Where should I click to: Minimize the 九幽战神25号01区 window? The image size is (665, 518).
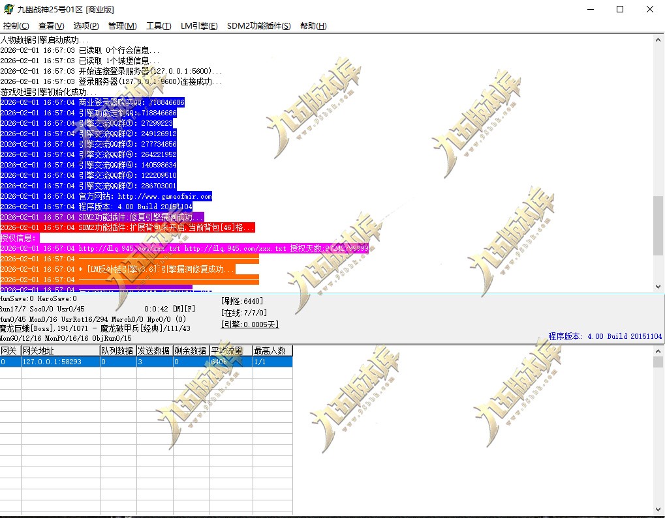591,9
